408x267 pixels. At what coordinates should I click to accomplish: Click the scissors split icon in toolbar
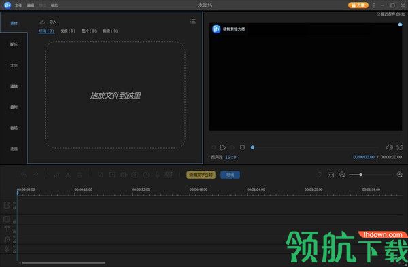tap(68, 175)
